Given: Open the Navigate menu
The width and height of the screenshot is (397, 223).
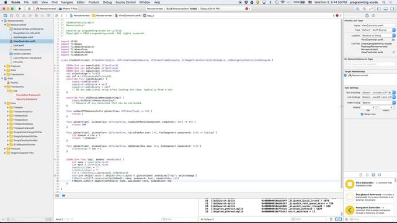Looking at the screenshot, I should pos(67,2).
